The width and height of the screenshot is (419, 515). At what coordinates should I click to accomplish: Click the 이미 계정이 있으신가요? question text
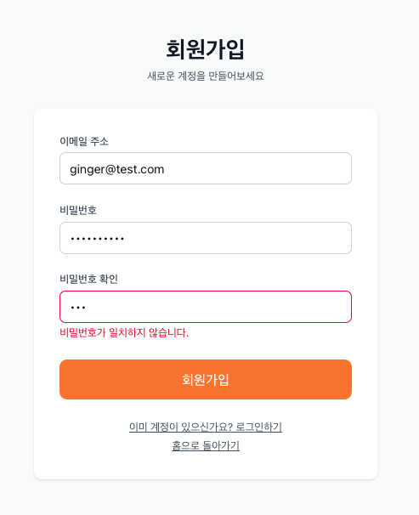[181, 427]
